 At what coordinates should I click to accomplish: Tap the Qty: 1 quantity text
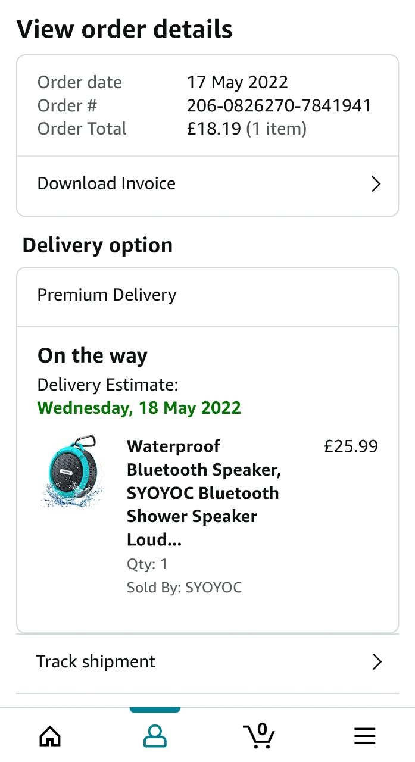[147, 564]
